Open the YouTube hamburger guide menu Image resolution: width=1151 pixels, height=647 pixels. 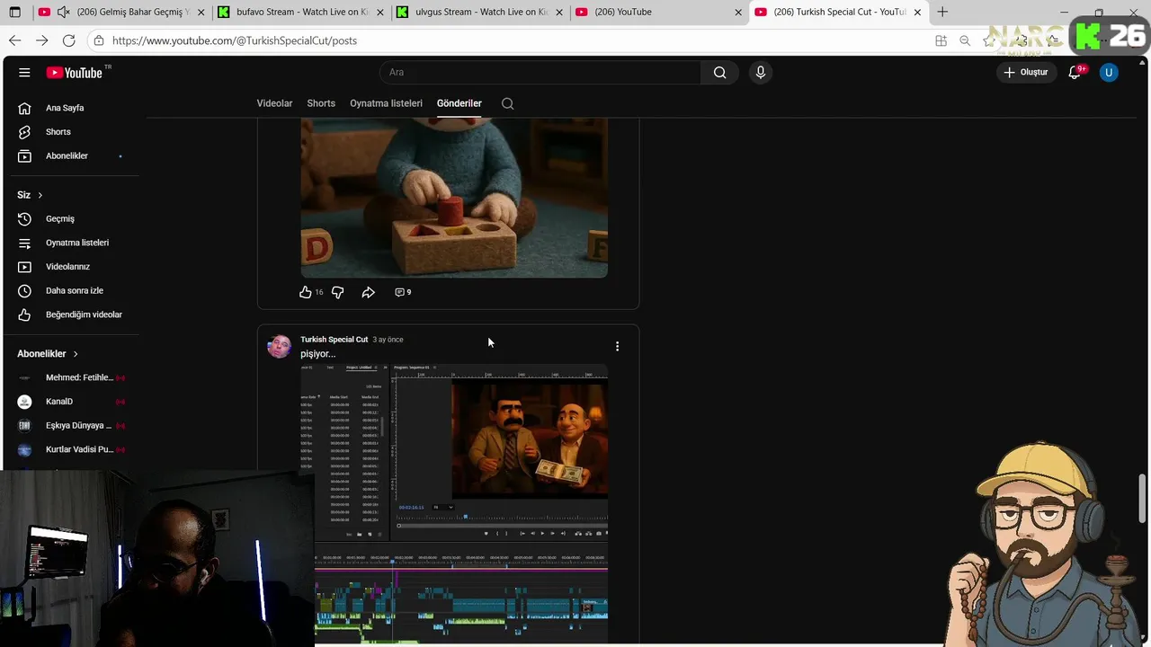(x=24, y=72)
